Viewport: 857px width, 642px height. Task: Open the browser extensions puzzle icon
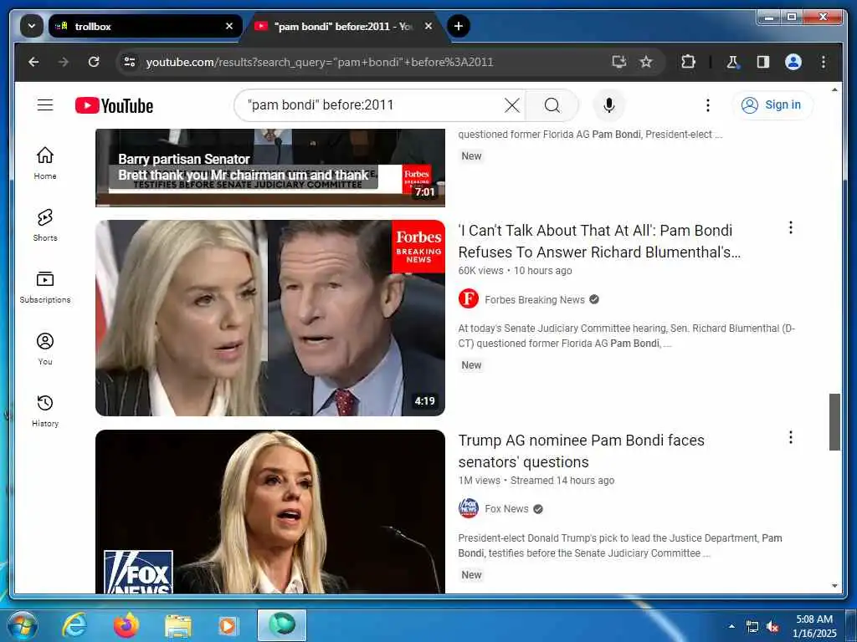click(x=688, y=62)
